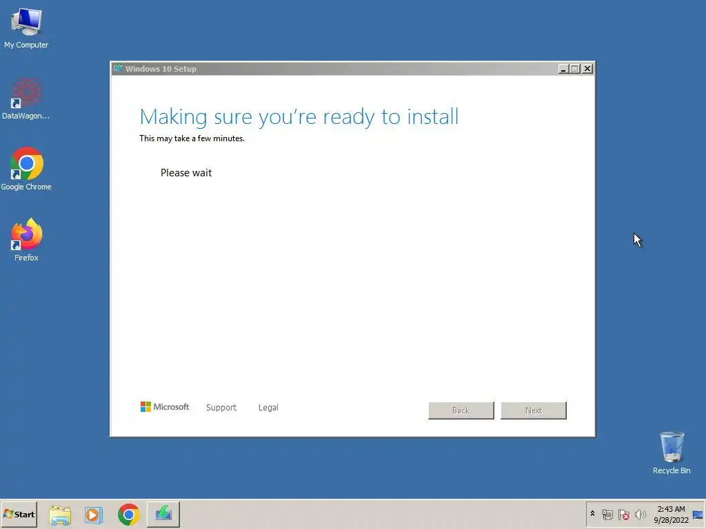This screenshot has height=529, width=706.
Task: Click the Back button
Action: pos(461,411)
